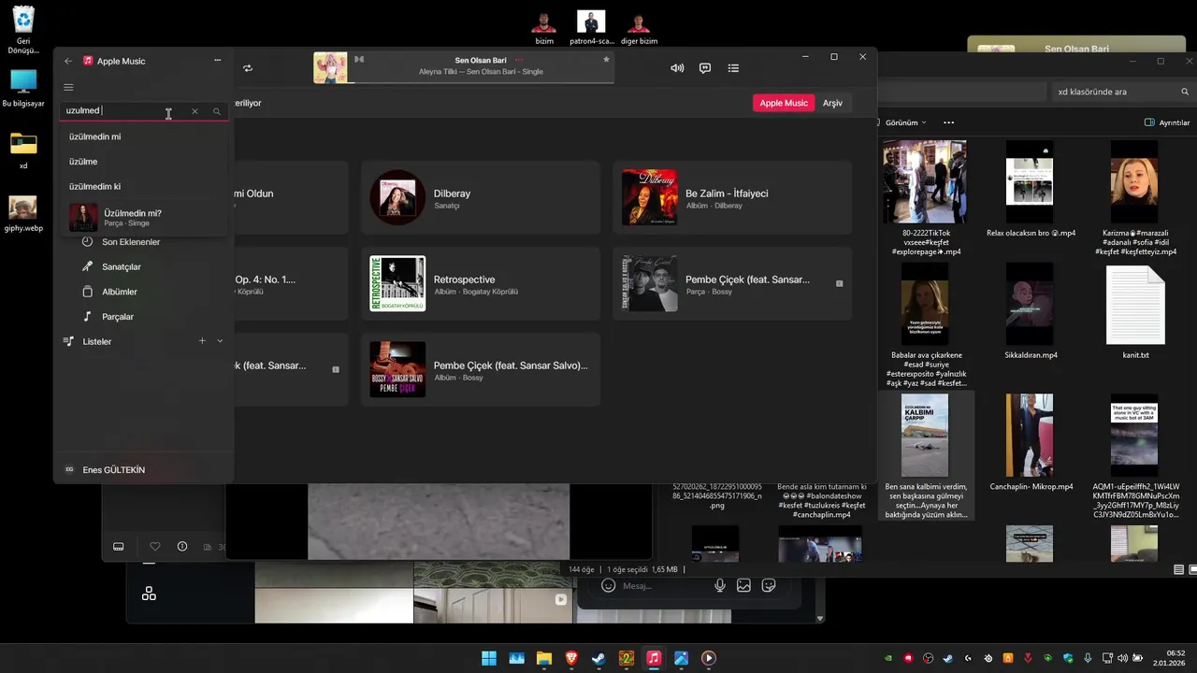This screenshot has height=673, width=1197.
Task: Switch File Explorer to details list view
Action: 1178,569
